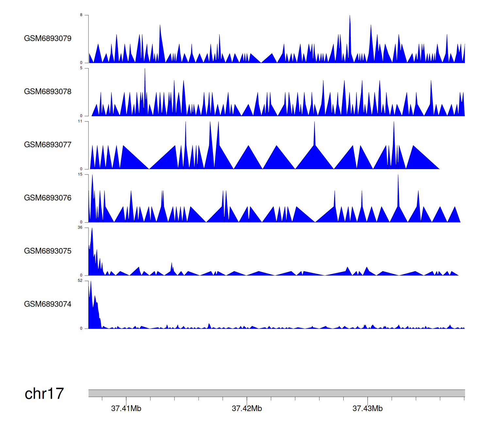The image size is (490, 431).
Task: Click the y-axis maximum value 52
Action: click(80, 281)
